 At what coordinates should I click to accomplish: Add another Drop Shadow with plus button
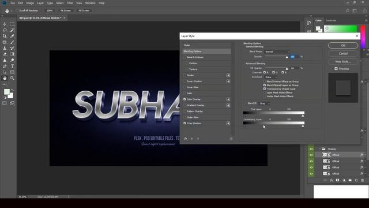(228, 123)
